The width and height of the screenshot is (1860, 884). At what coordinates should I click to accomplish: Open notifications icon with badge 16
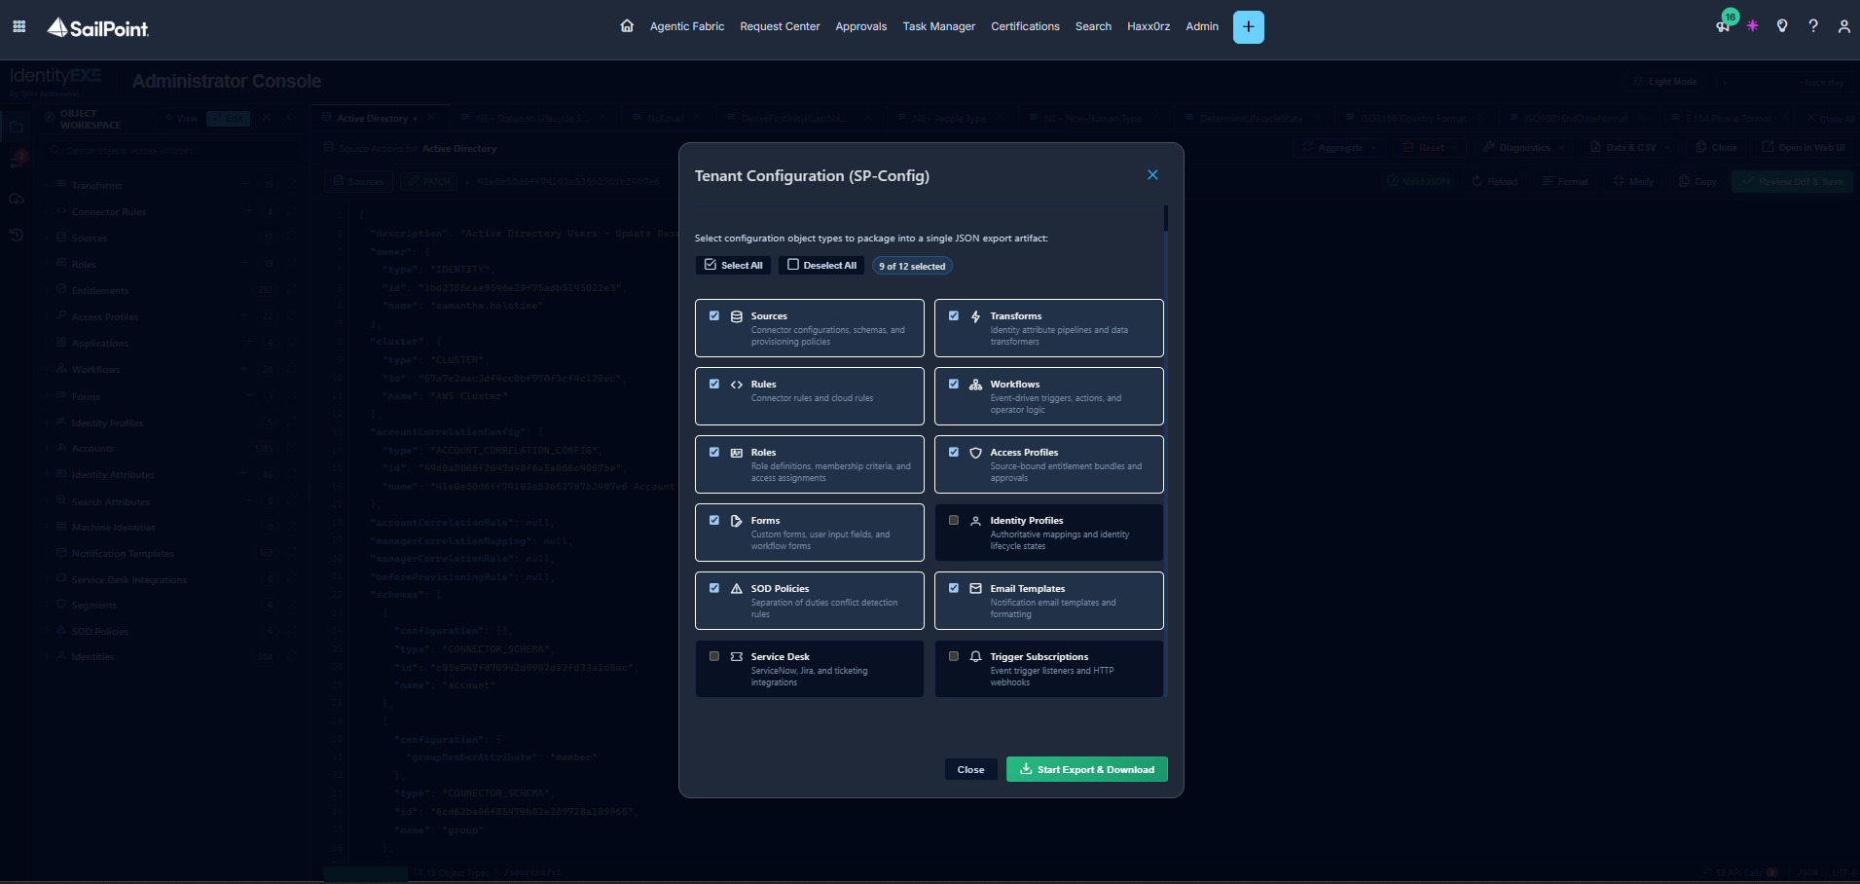(1725, 24)
